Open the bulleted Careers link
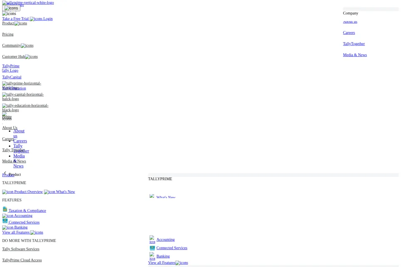This screenshot has height=267, width=401. coord(20,141)
